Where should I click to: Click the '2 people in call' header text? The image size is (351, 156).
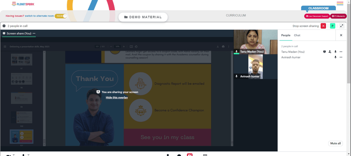click(x=18, y=26)
